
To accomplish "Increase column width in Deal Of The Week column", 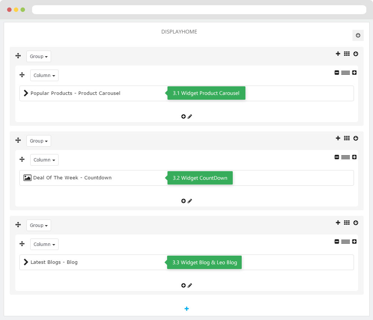I will point(354,157).
